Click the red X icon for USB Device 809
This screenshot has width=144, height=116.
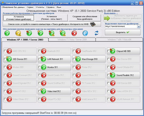click(x=113, y=83)
